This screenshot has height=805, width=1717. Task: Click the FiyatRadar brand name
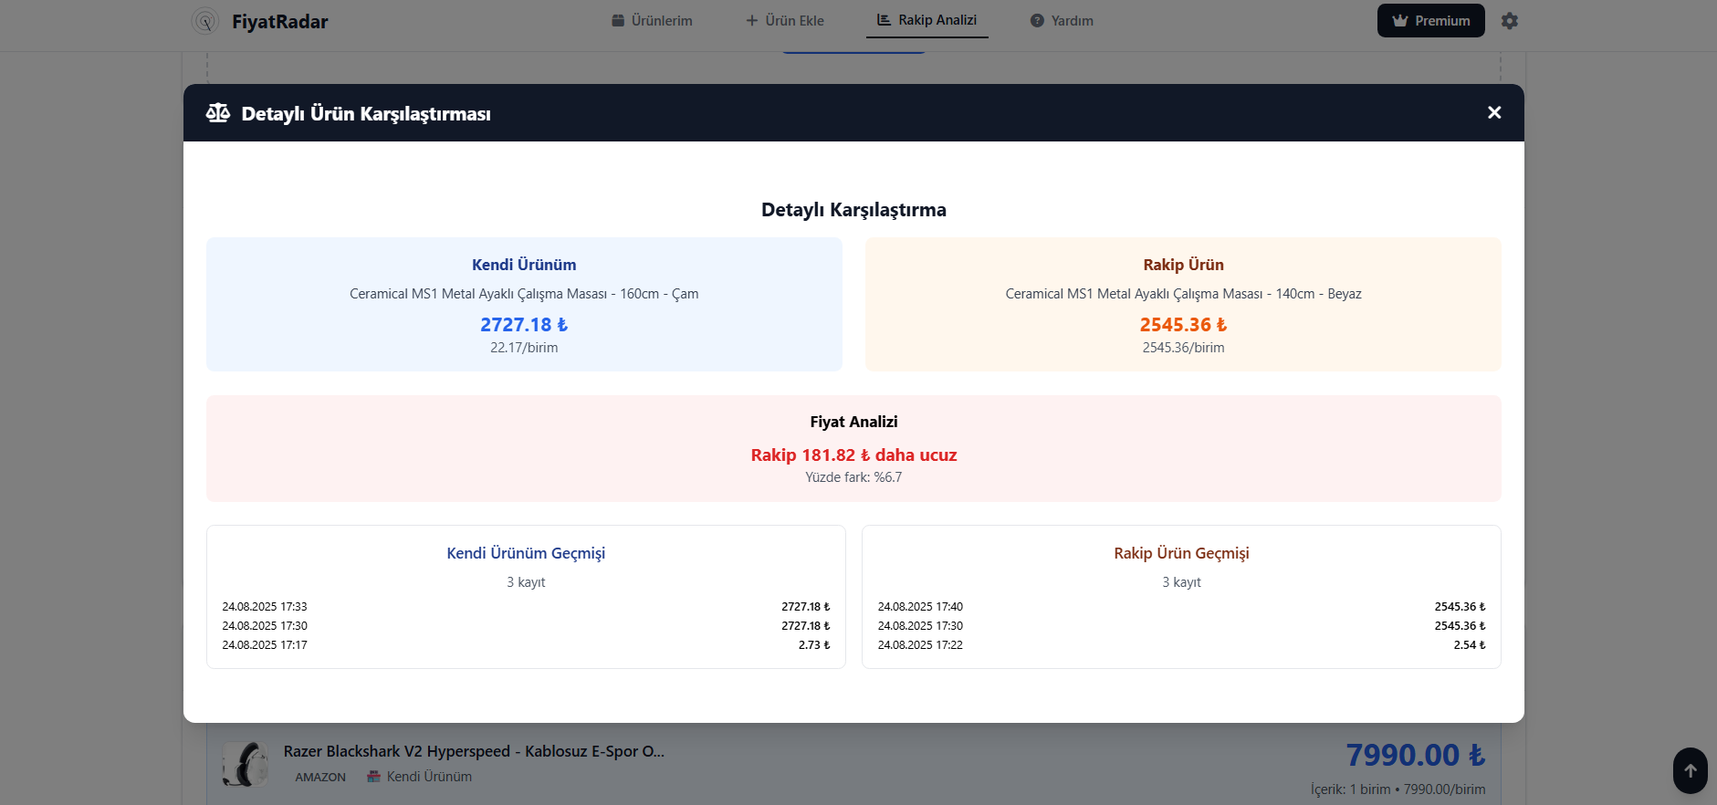point(279,22)
